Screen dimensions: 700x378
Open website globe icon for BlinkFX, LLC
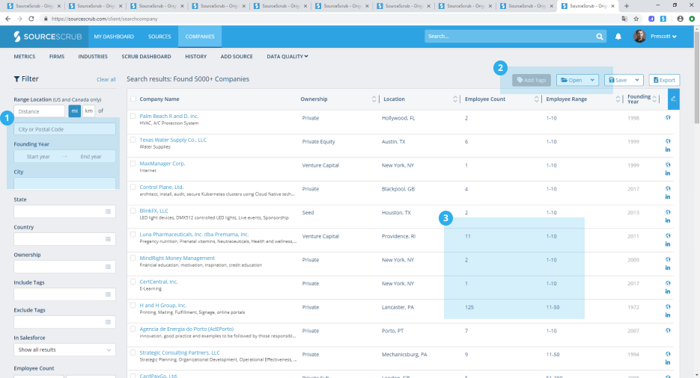[x=668, y=212]
